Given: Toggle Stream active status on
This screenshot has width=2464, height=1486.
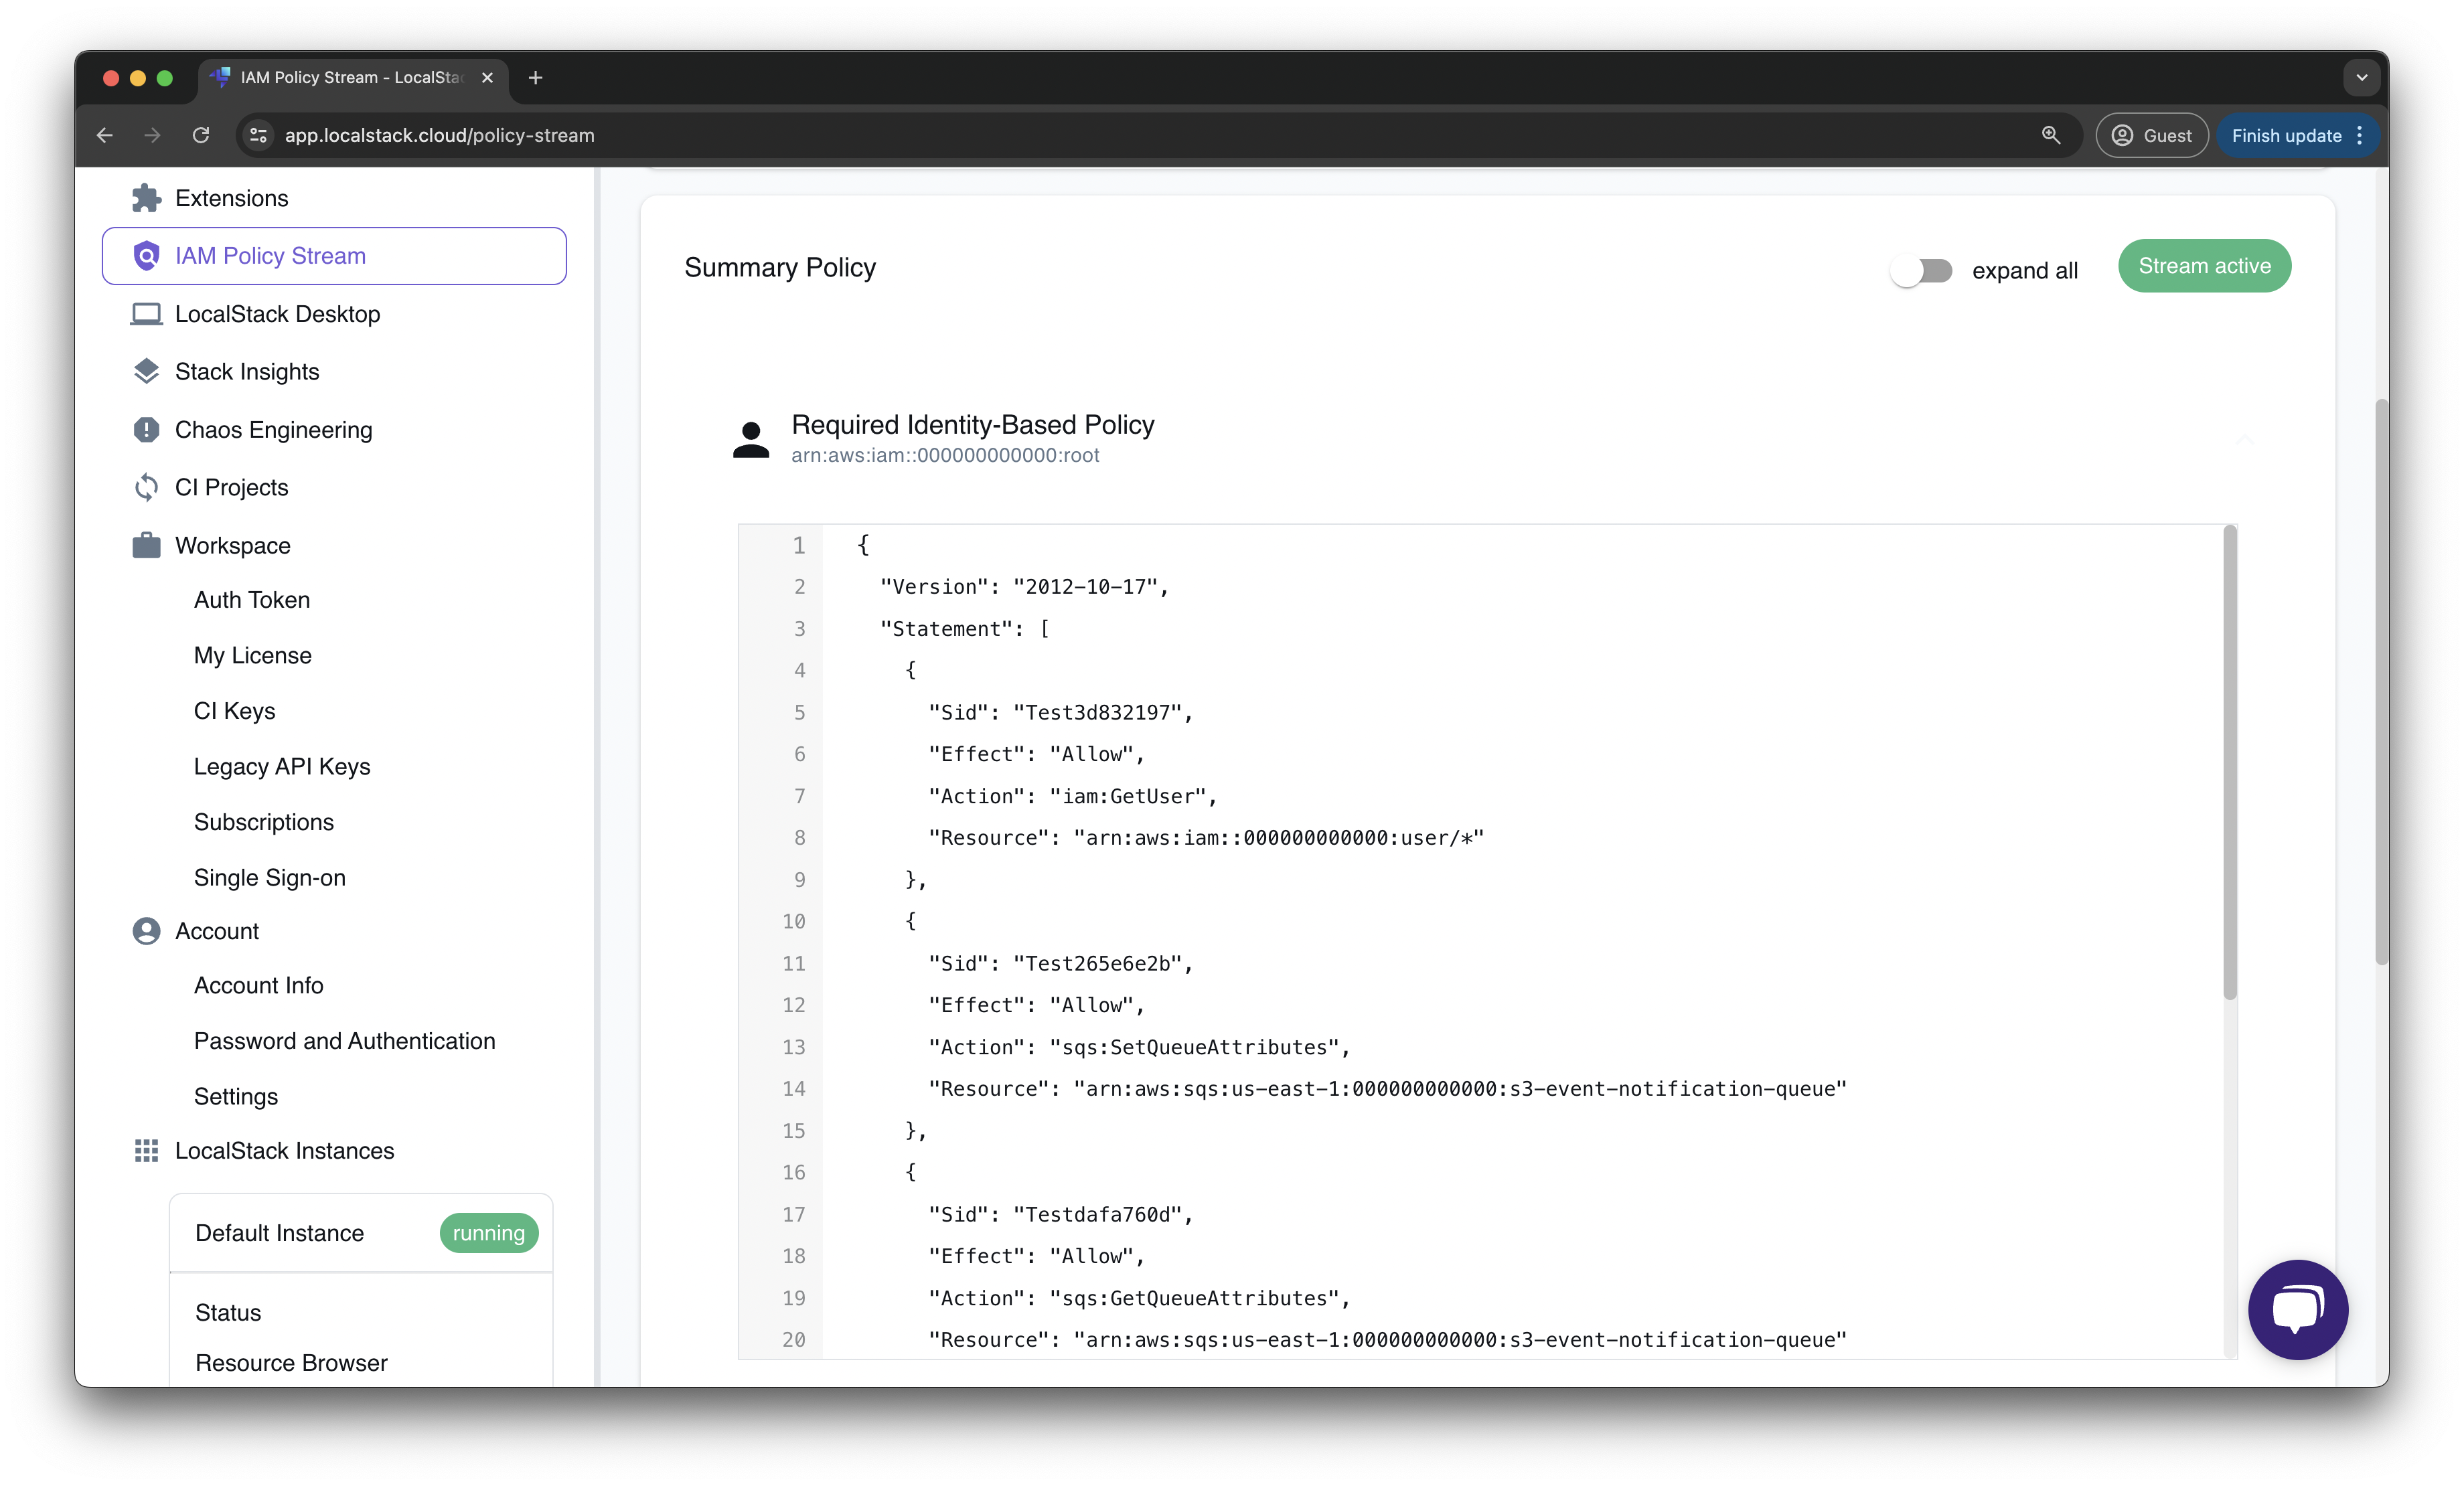Looking at the screenshot, I should (2206, 266).
